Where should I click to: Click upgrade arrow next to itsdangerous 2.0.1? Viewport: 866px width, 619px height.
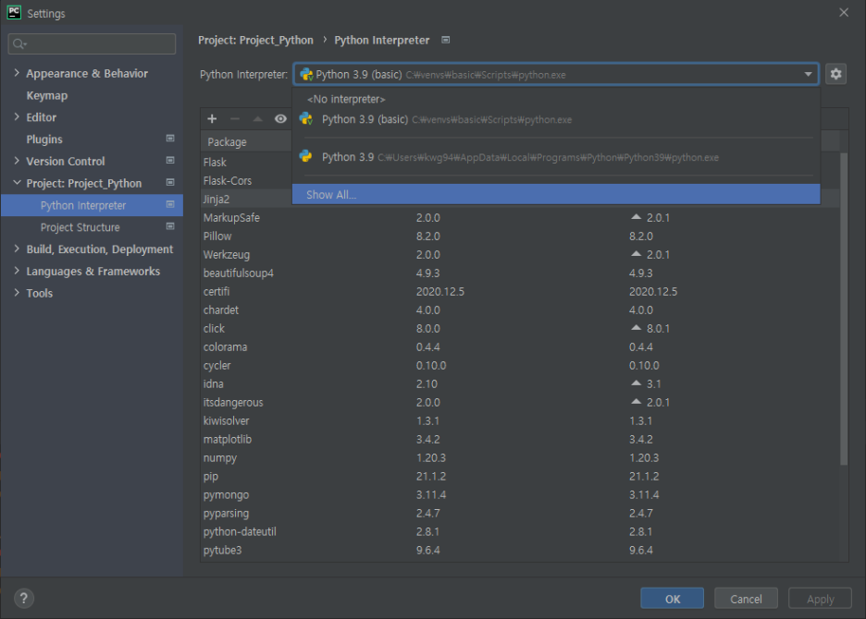(637, 402)
